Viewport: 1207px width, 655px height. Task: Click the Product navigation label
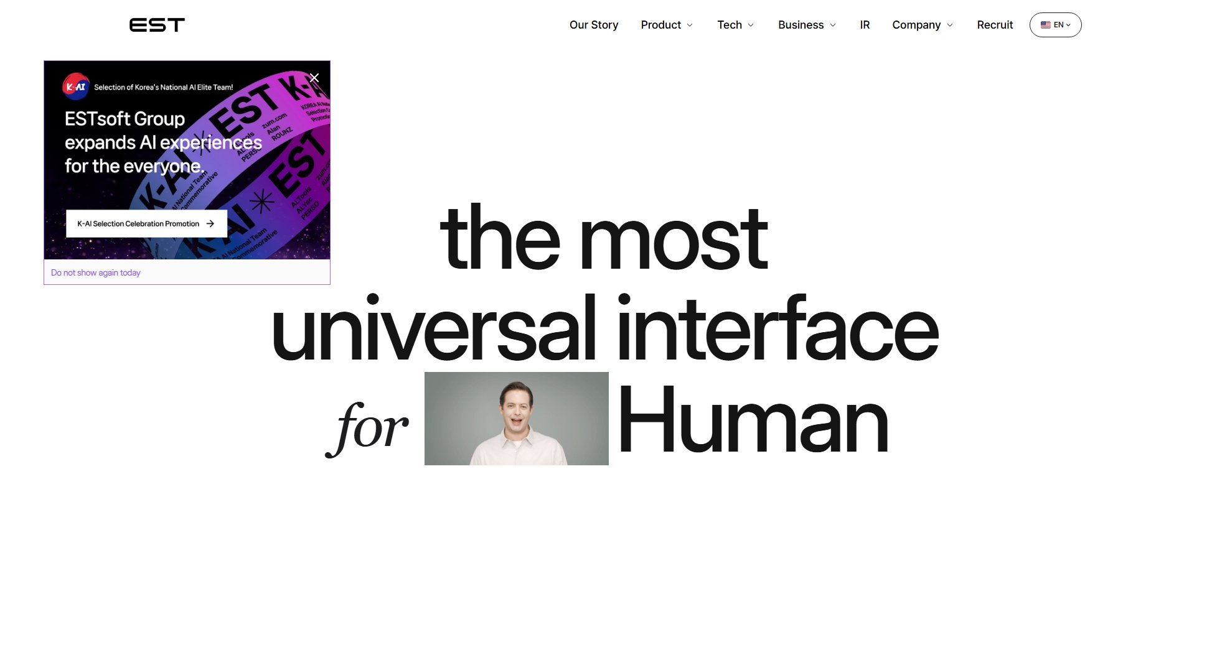[660, 25]
